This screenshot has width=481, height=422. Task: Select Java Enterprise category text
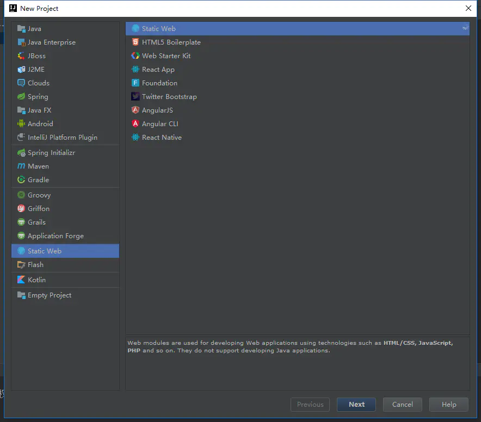(52, 42)
